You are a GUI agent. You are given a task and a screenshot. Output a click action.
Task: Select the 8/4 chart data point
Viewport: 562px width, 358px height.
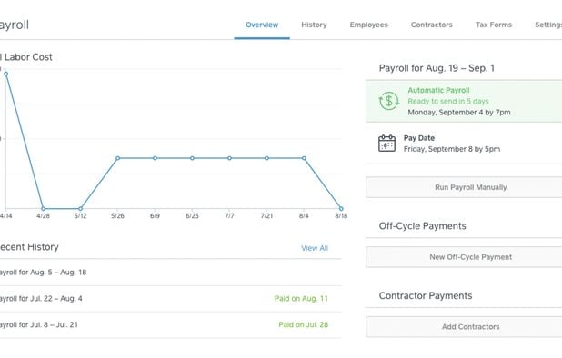[x=304, y=158]
